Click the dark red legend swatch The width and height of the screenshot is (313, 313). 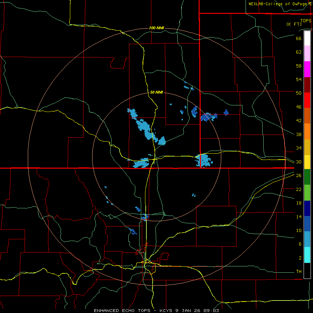[307, 85]
